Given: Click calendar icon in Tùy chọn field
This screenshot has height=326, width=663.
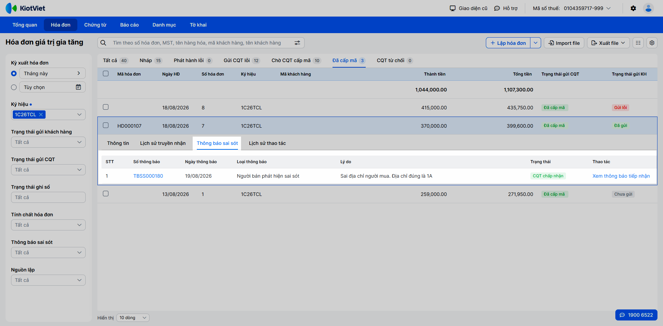Looking at the screenshot, I should point(78,87).
